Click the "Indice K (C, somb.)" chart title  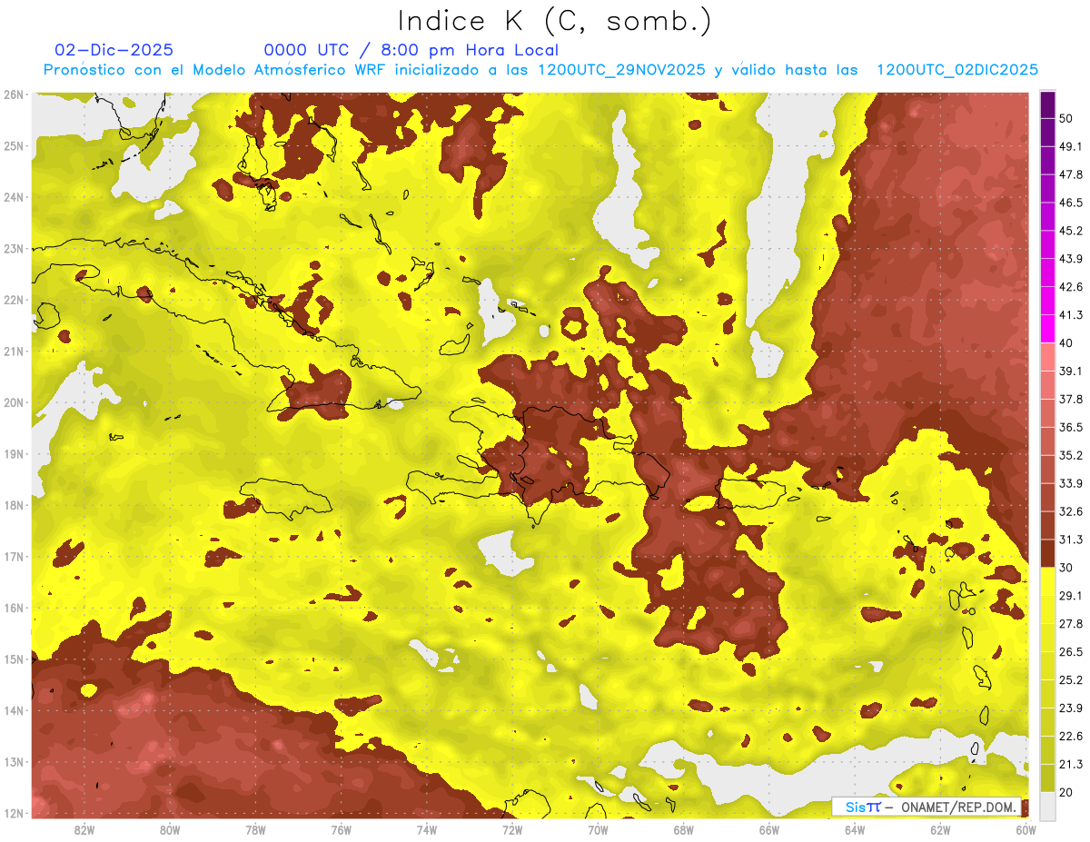[555, 21]
